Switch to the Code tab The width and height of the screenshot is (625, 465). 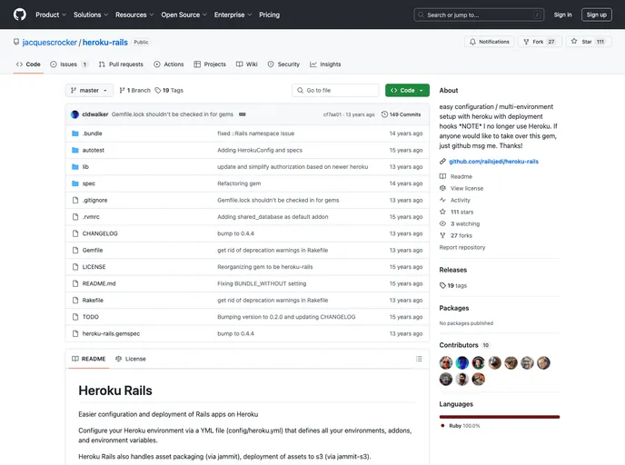click(28, 64)
